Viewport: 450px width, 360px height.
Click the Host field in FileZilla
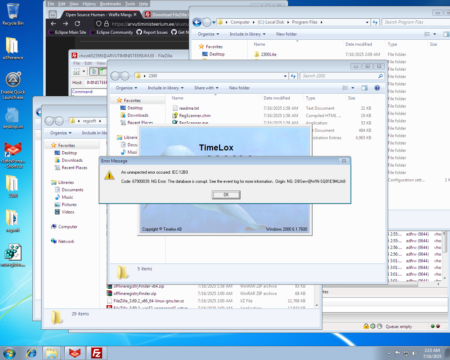[96, 82]
